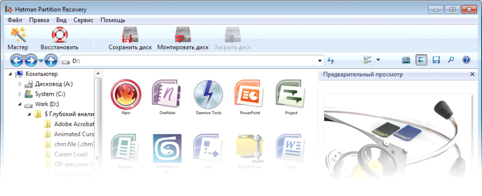The height and width of the screenshot is (196, 482).
Task: Open the Файл menu
Action: pos(15,20)
